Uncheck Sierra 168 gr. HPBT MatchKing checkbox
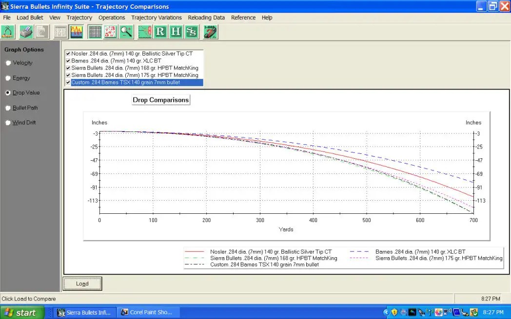Viewport: 511px width, 319px height. (68, 68)
